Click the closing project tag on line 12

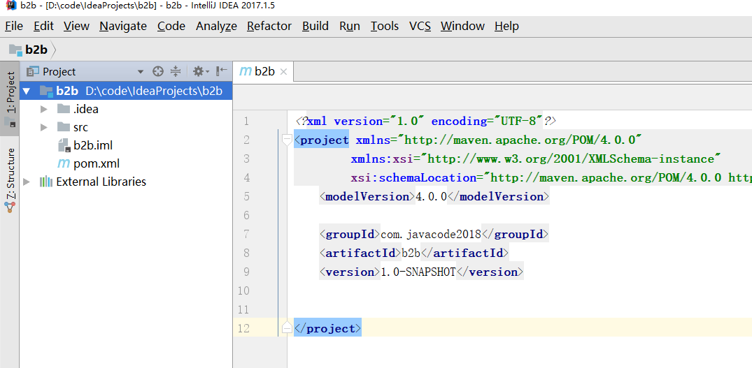[327, 328]
